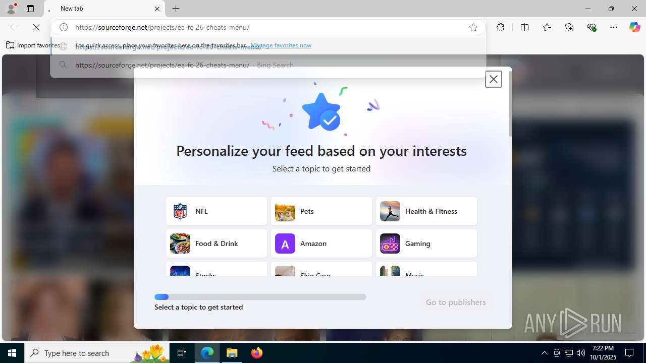Go back with the back arrow
Viewport: 646px width, 363px height.
pyautogui.click(x=14, y=27)
